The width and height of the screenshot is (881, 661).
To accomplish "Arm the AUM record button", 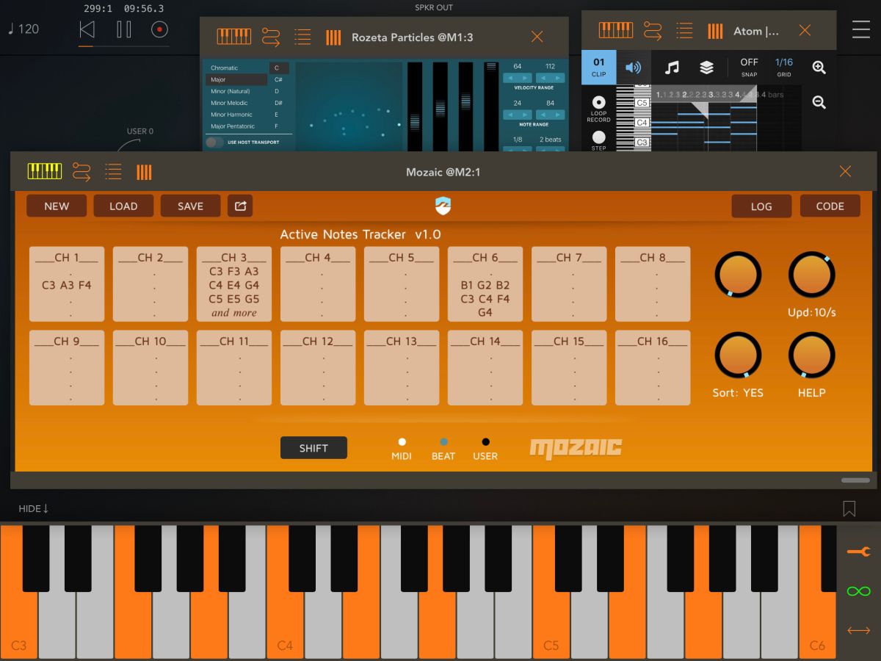I will (159, 29).
